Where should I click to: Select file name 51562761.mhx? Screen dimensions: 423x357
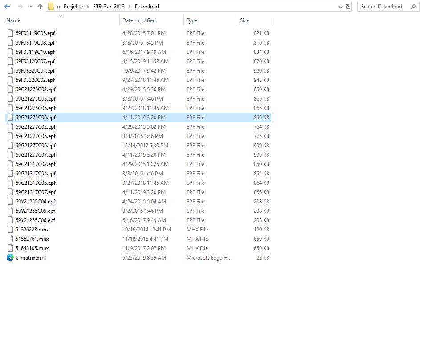pos(32,239)
